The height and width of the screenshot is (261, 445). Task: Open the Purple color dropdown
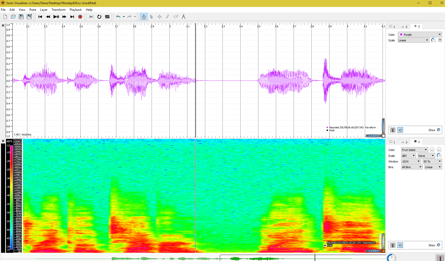coord(420,35)
